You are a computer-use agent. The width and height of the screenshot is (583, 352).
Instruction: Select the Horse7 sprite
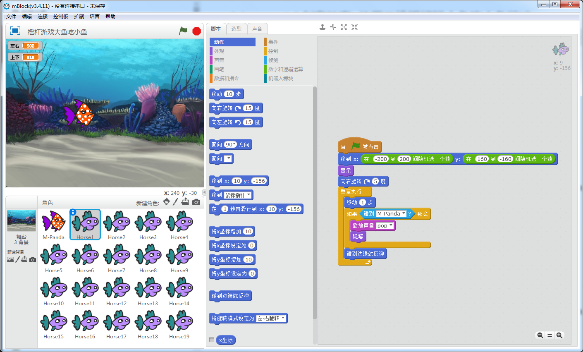tap(117, 258)
